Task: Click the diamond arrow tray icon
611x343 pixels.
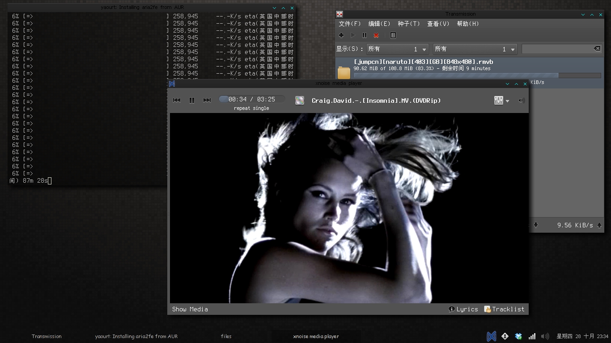Action: click(505, 336)
